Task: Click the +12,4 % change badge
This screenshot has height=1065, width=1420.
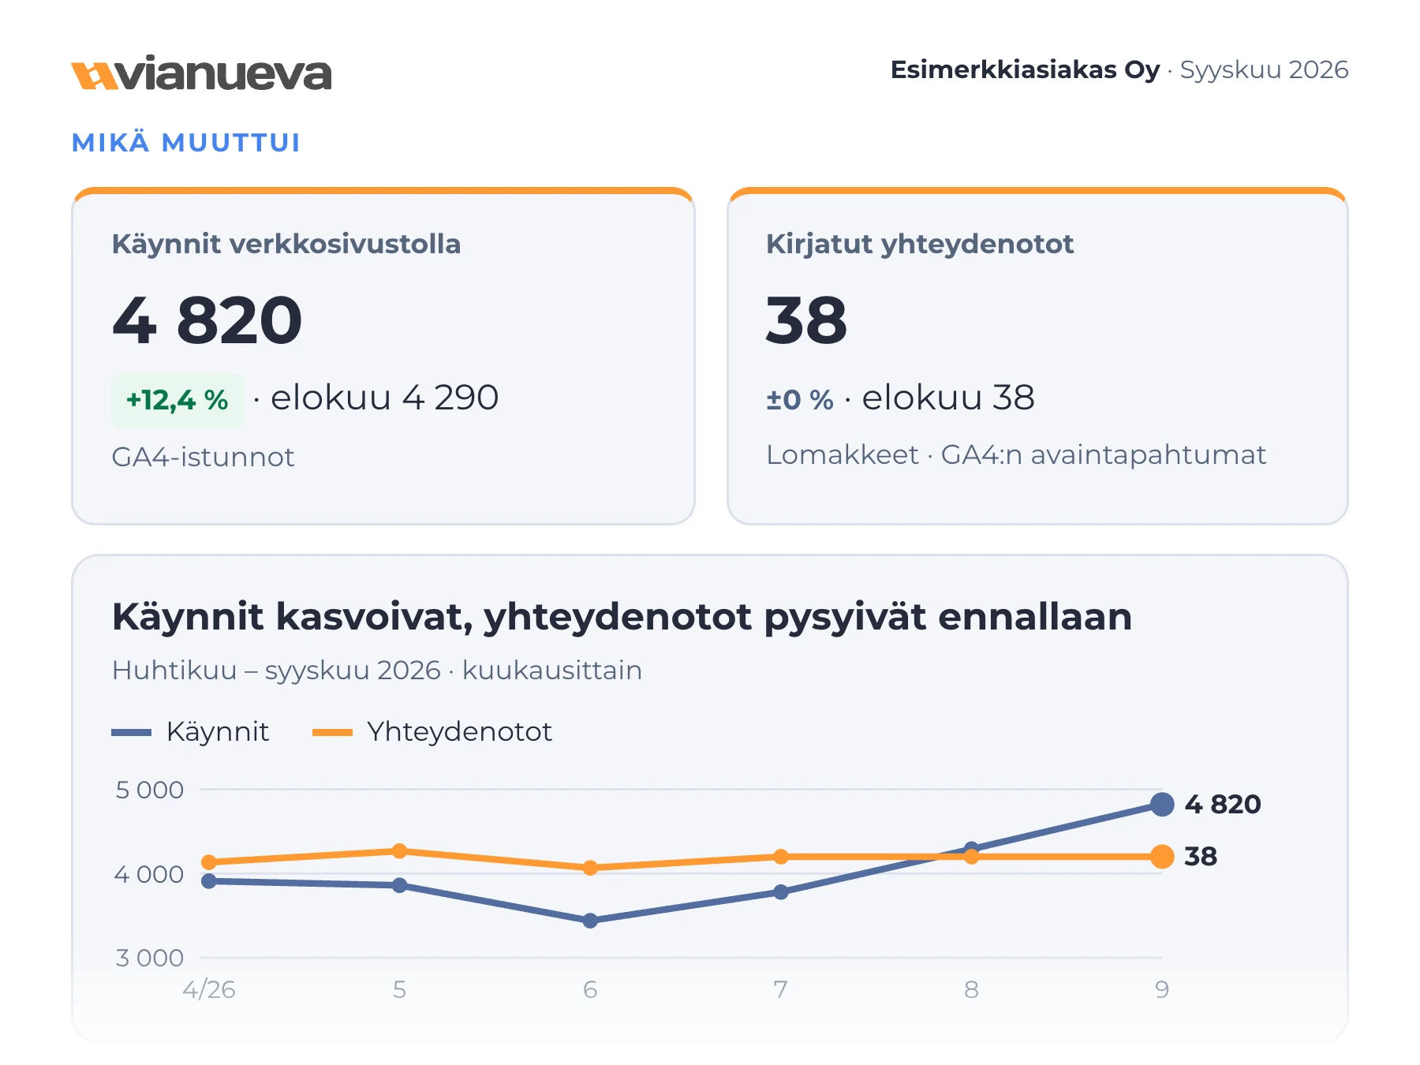Action: point(177,400)
